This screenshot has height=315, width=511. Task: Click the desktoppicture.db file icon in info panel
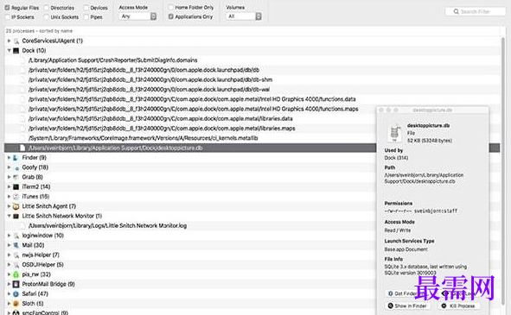[x=394, y=132]
